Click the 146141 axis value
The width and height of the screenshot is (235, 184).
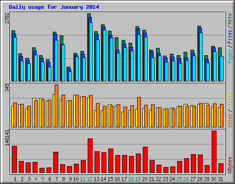point(7,138)
